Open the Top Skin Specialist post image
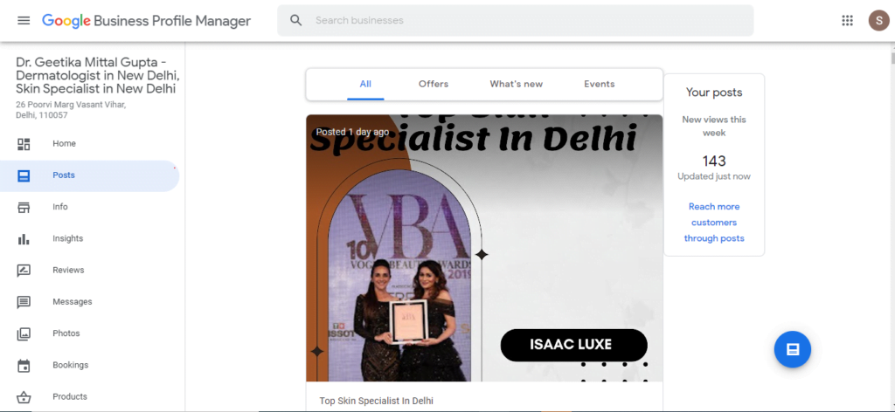Screen dimensions: 895x412 click(x=484, y=248)
